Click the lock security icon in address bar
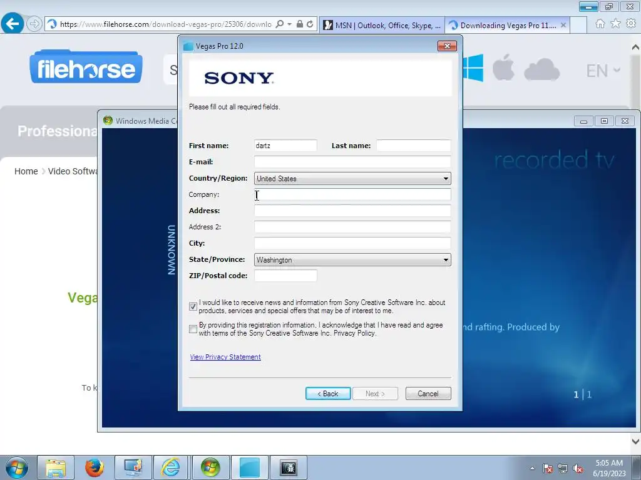641x480 pixels. (300, 24)
